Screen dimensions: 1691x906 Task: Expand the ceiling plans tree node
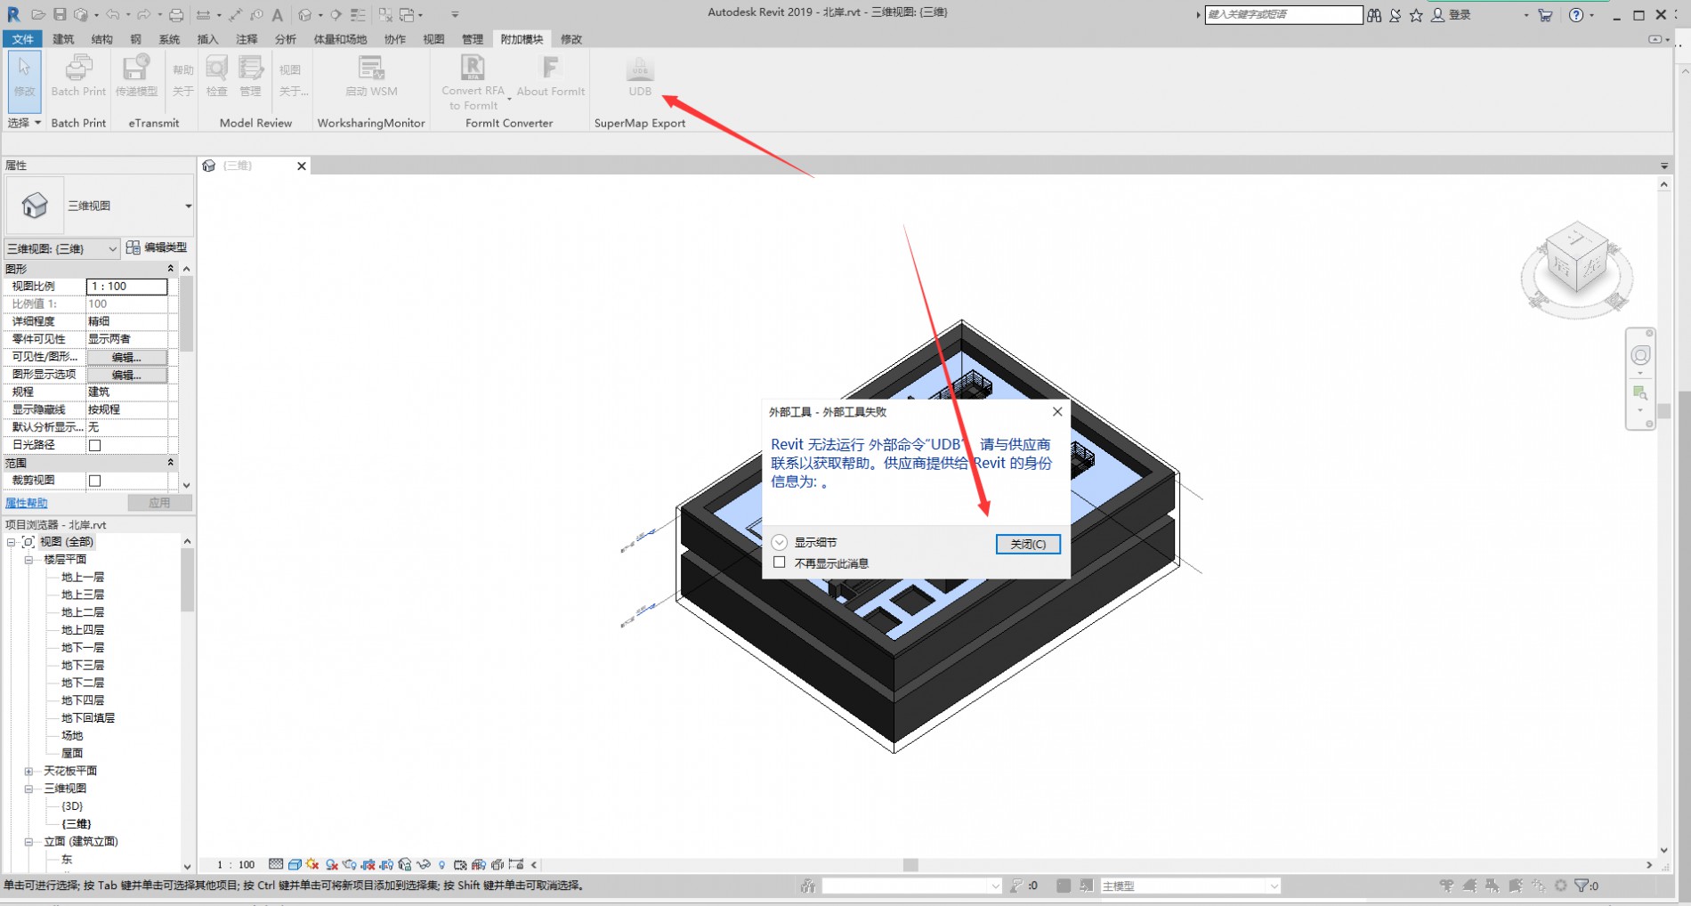click(28, 771)
